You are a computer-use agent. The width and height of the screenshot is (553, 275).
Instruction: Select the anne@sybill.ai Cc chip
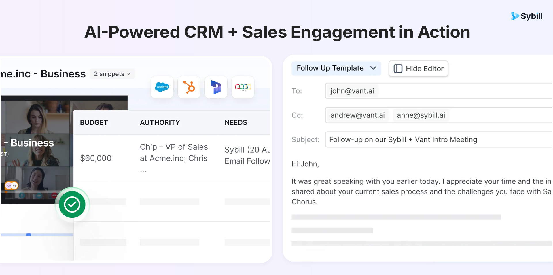click(x=421, y=115)
